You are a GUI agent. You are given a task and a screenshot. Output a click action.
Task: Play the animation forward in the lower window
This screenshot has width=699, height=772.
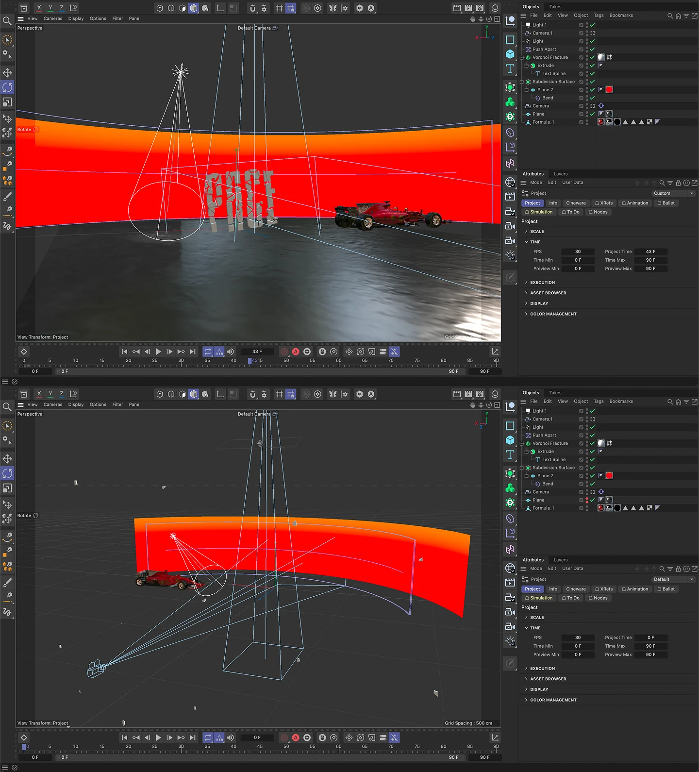tap(158, 738)
